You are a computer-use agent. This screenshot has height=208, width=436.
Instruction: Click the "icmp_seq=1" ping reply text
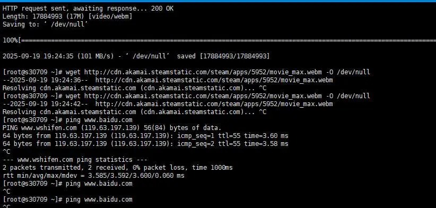tap(196, 136)
